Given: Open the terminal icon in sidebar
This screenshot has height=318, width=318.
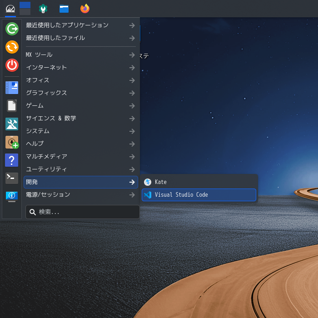Looking at the screenshot, I should pyautogui.click(x=12, y=178).
